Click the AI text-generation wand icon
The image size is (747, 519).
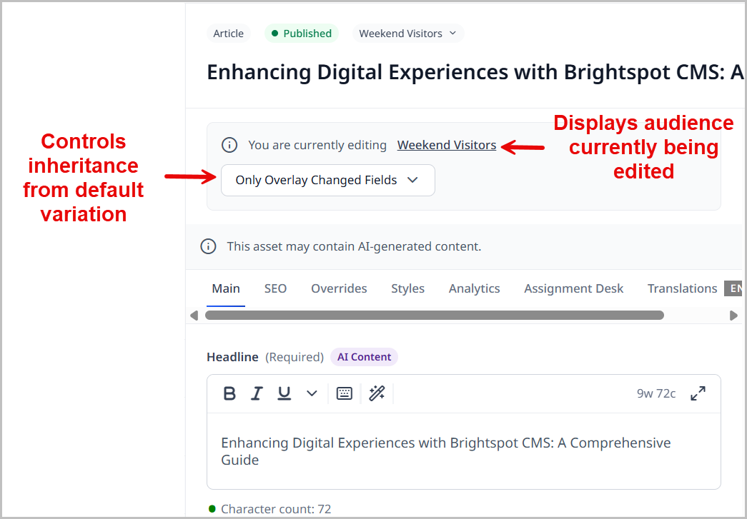click(376, 393)
